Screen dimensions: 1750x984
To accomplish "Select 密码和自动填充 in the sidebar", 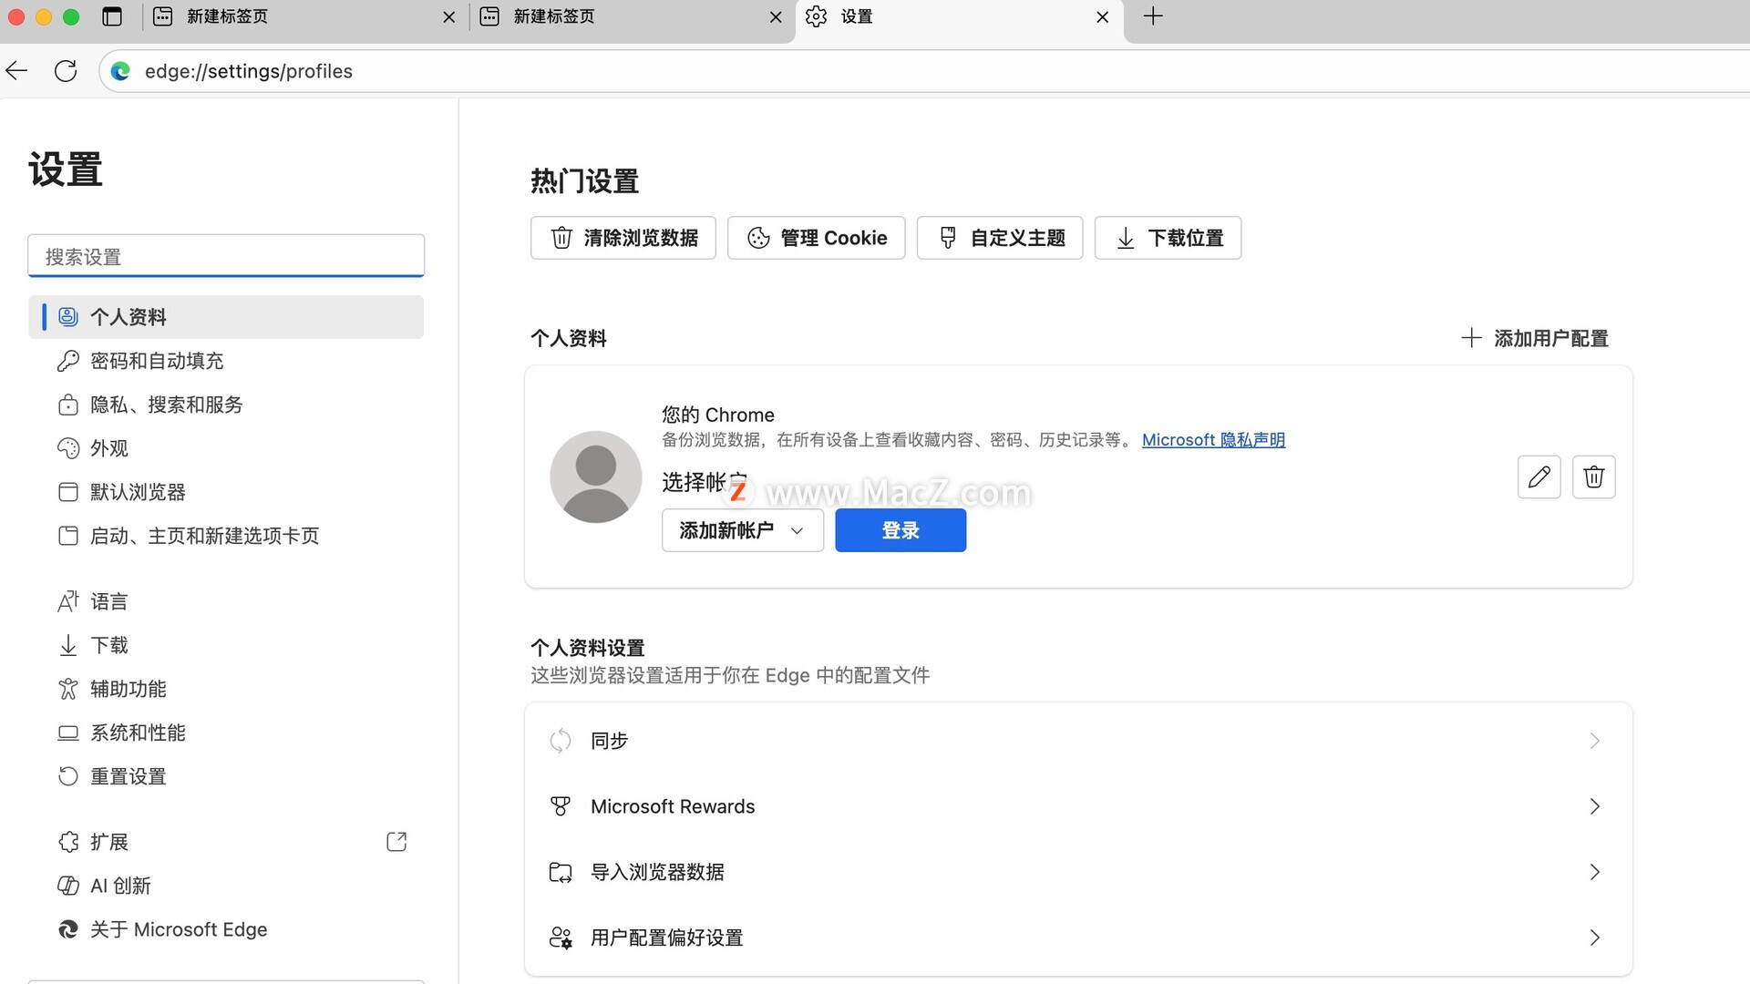I will click(x=157, y=361).
